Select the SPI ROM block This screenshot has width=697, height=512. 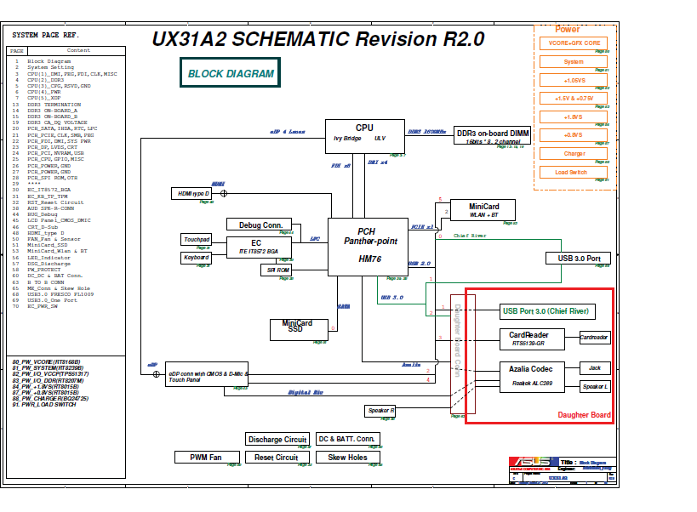(277, 270)
